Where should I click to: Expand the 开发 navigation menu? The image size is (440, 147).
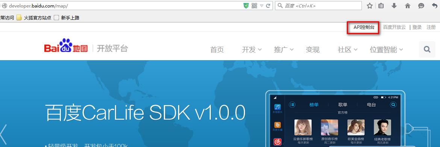point(252,50)
